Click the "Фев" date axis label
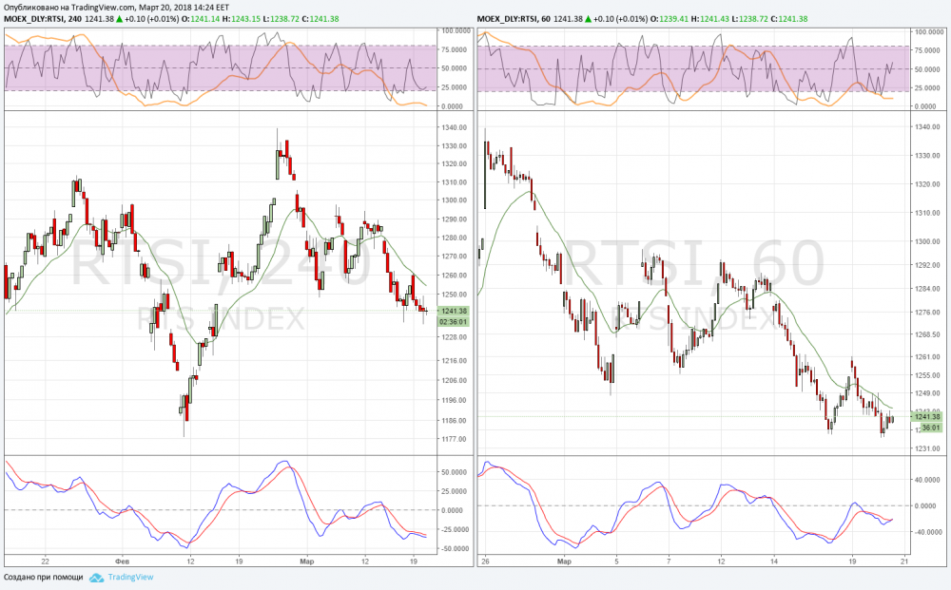Viewport: 951px width, 590px height. (x=123, y=561)
